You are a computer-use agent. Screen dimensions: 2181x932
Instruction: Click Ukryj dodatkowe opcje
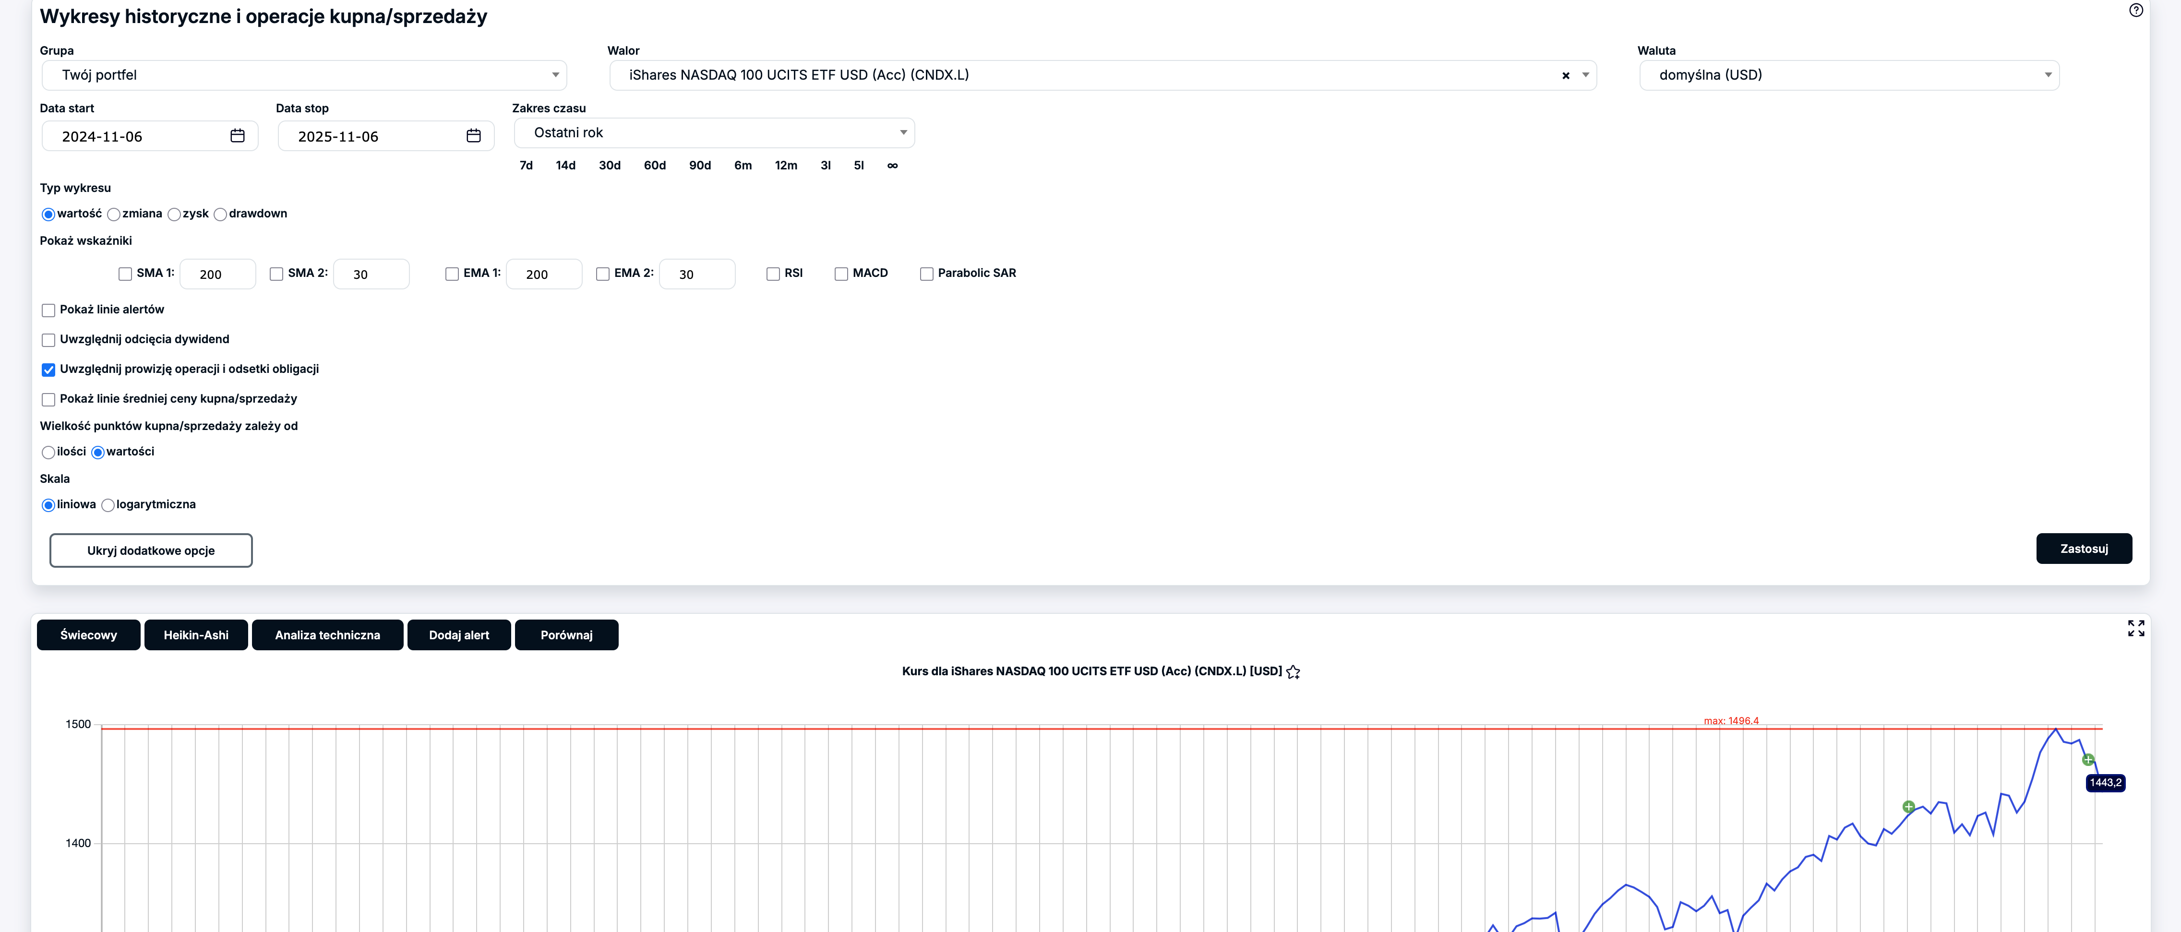pos(151,550)
